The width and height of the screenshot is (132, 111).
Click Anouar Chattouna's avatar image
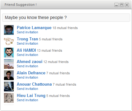(x=9, y=87)
